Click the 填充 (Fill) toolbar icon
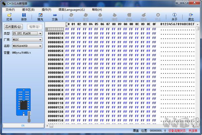 [x=40, y=15]
